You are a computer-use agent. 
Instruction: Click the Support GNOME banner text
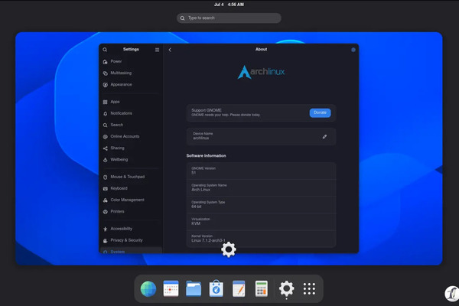(x=226, y=112)
